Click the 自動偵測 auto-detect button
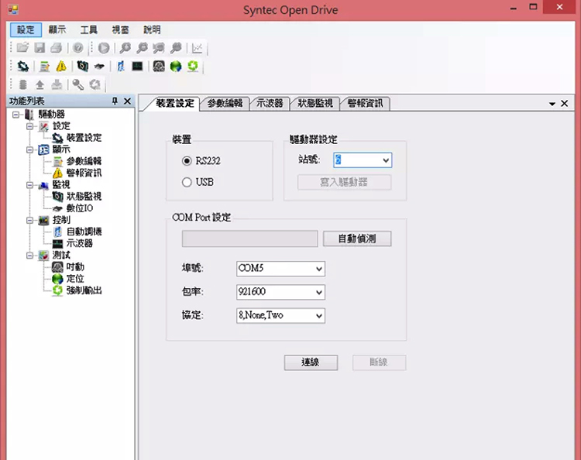The height and width of the screenshot is (460, 581). pos(357,239)
